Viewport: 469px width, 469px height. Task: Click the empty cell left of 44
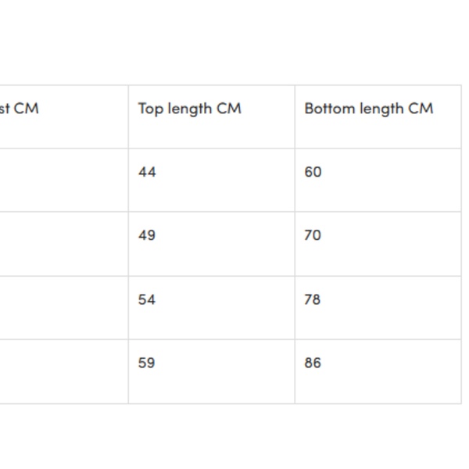pyautogui.click(x=63, y=180)
